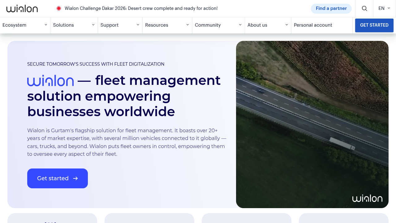Open the Resources menu
The width and height of the screenshot is (396, 223).
click(x=157, y=25)
